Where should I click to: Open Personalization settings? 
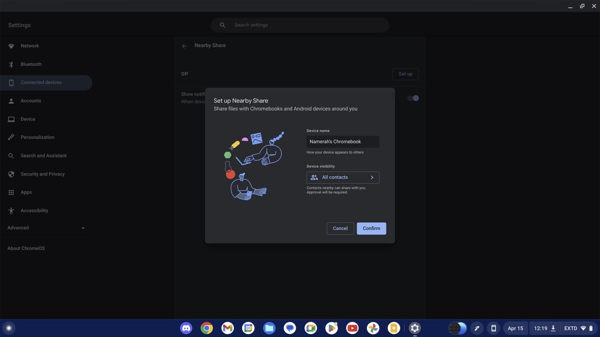click(37, 136)
